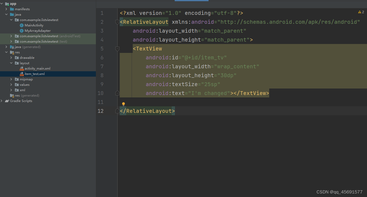Expand com.example.listviewtest (androidTest) package
367x197 pixels.
[x=11, y=36]
